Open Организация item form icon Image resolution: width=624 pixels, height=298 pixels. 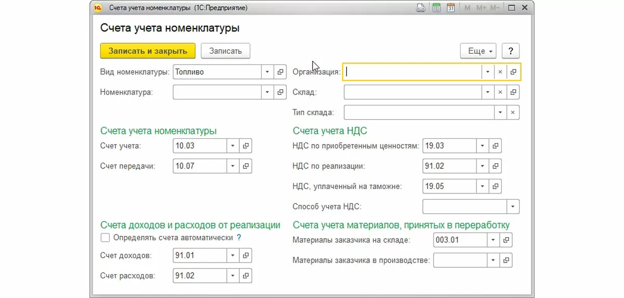(x=513, y=72)
